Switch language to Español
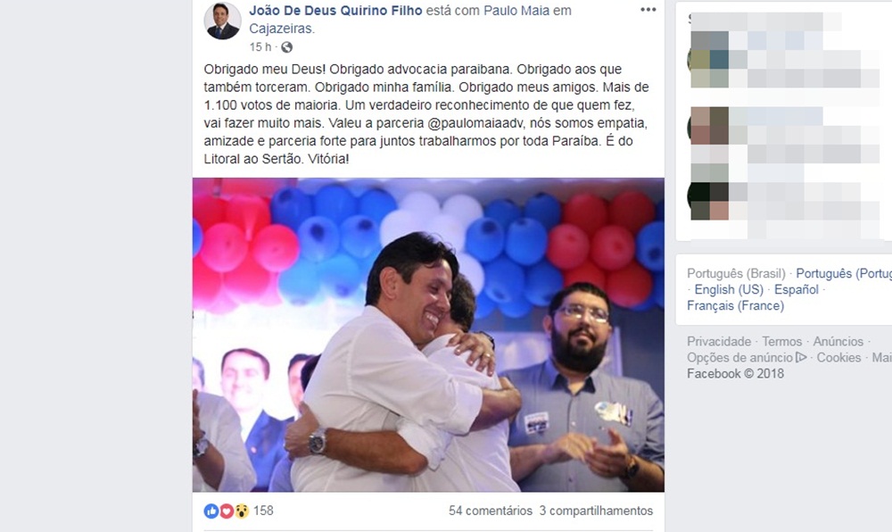 [x=797, y=289]
